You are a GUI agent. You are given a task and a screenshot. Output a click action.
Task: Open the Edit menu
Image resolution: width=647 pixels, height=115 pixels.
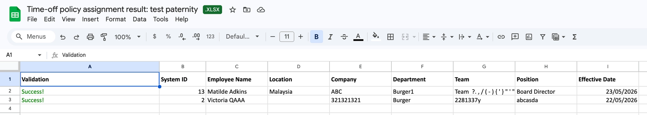pyautogui.click(x=50, y=19)
